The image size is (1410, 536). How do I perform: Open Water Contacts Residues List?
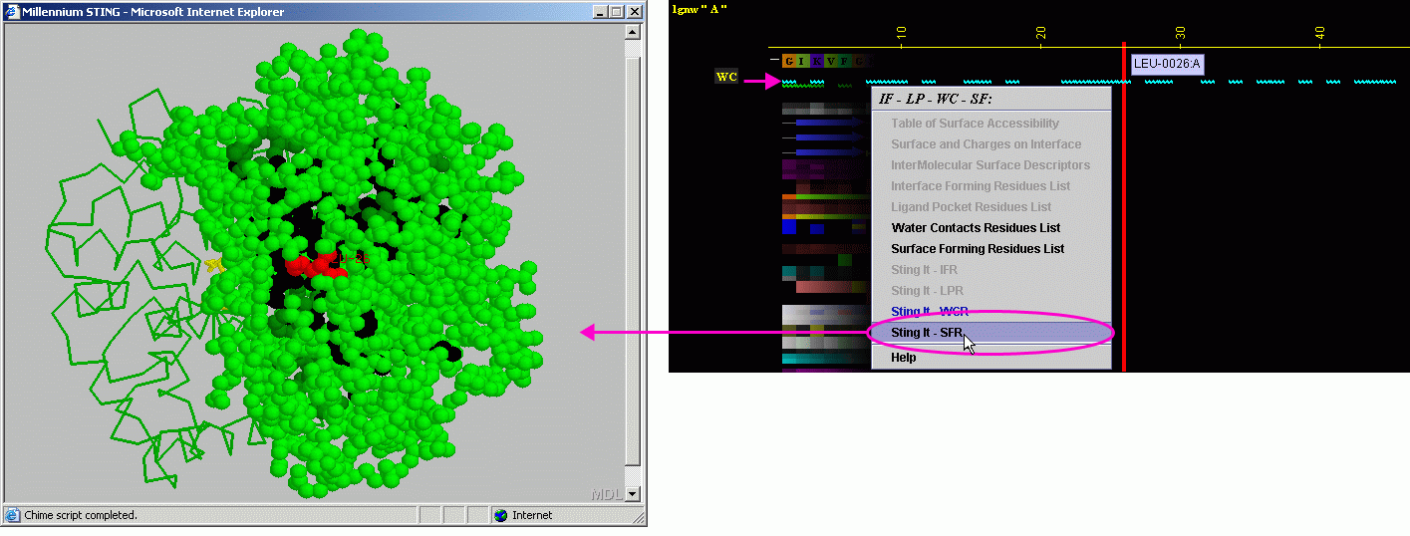pyautogui.click(x=990, y=228)
